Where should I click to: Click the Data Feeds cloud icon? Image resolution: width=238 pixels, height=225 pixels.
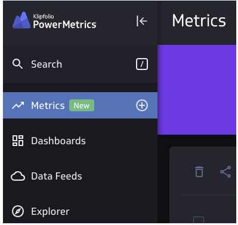point(18,176)
